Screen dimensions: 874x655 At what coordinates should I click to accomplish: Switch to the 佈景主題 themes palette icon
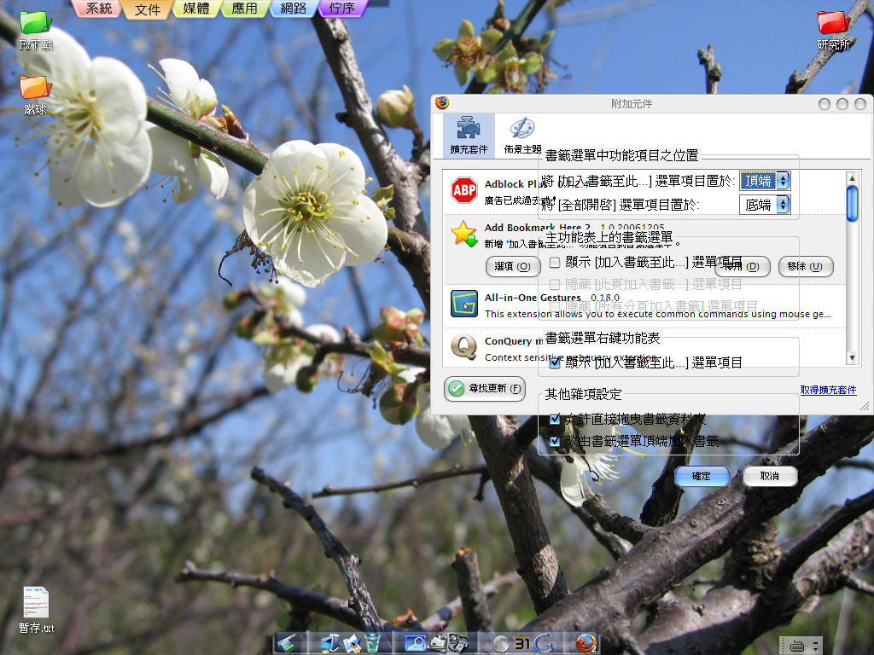pos(520,136)
